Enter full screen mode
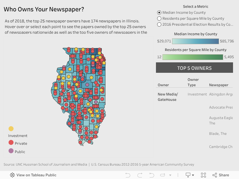Viewport: 239px width, 179px height. (x=203, y=175)
